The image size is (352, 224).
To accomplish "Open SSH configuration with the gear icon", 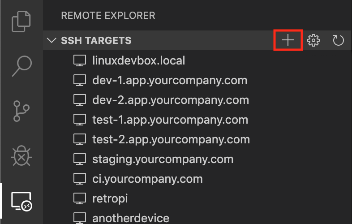I will click(313, 40).
